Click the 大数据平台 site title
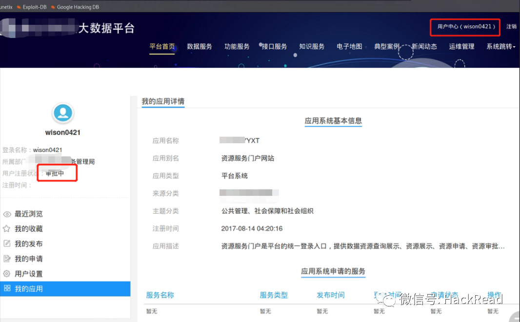This screenshot has width=520, height=322. pos(106,28)
